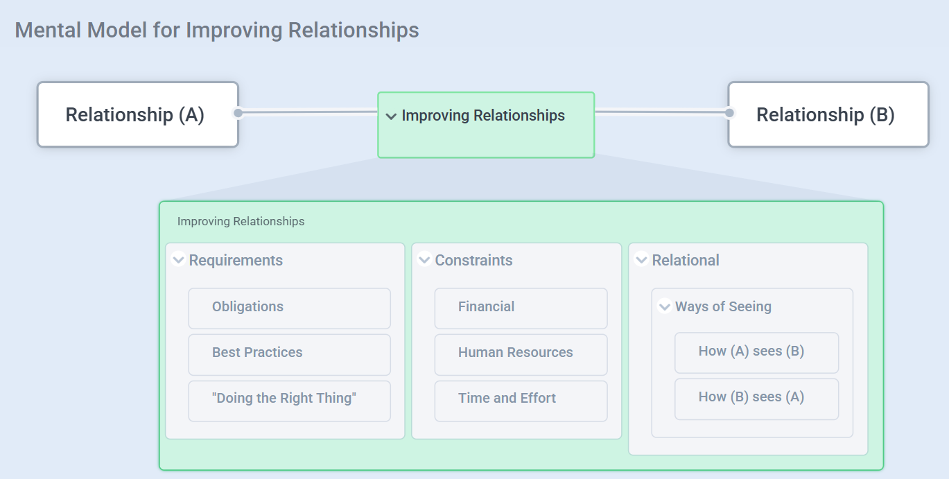Collapse the Ways of Seeing chevron
Image resolution: width=949 pixels, height=479 pixels.
coord(664,306)
